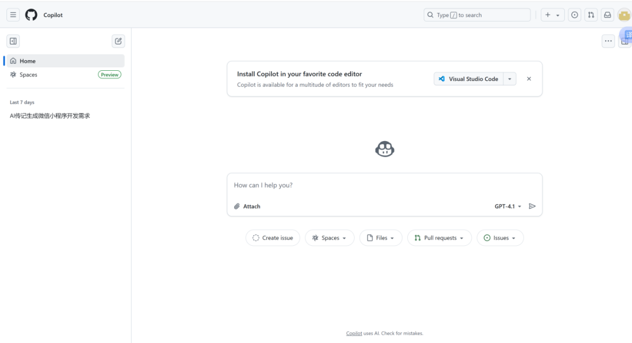This screenshot has width=632, height=343.
Task: Click the search magnifier icon
Action: (431, 15)
